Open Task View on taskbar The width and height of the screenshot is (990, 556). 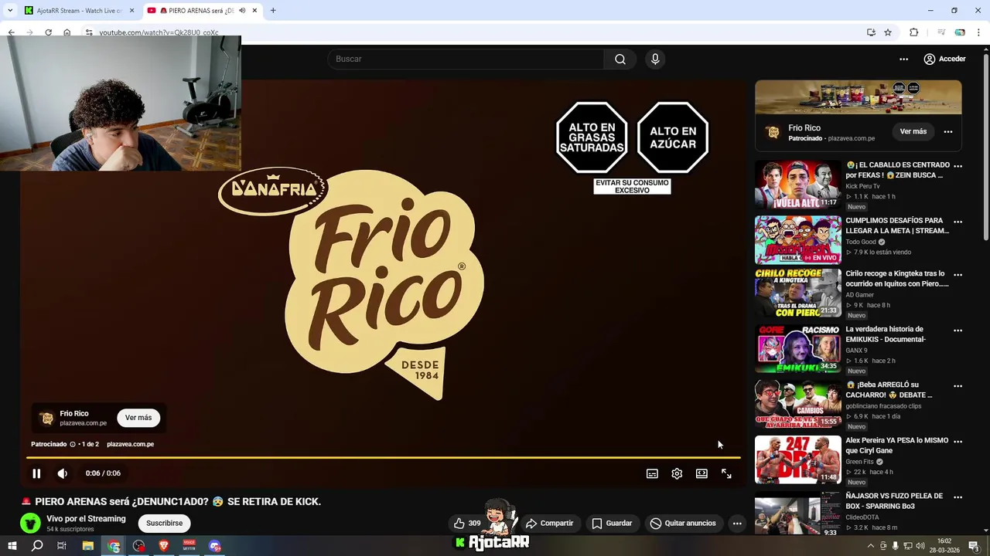tap(63, 546)
